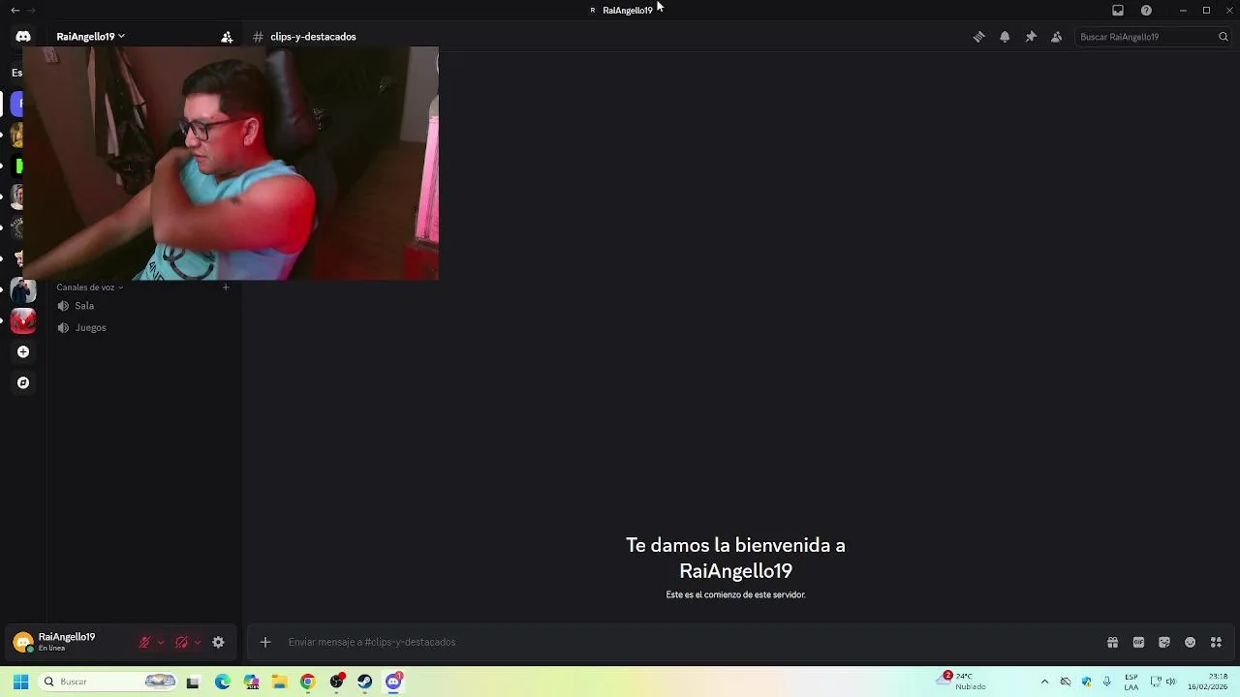Image resolution: width=1240 pixels, height=697 pixels.
Task: Open the Threads icon in channel header
Action: pos(978,37)
